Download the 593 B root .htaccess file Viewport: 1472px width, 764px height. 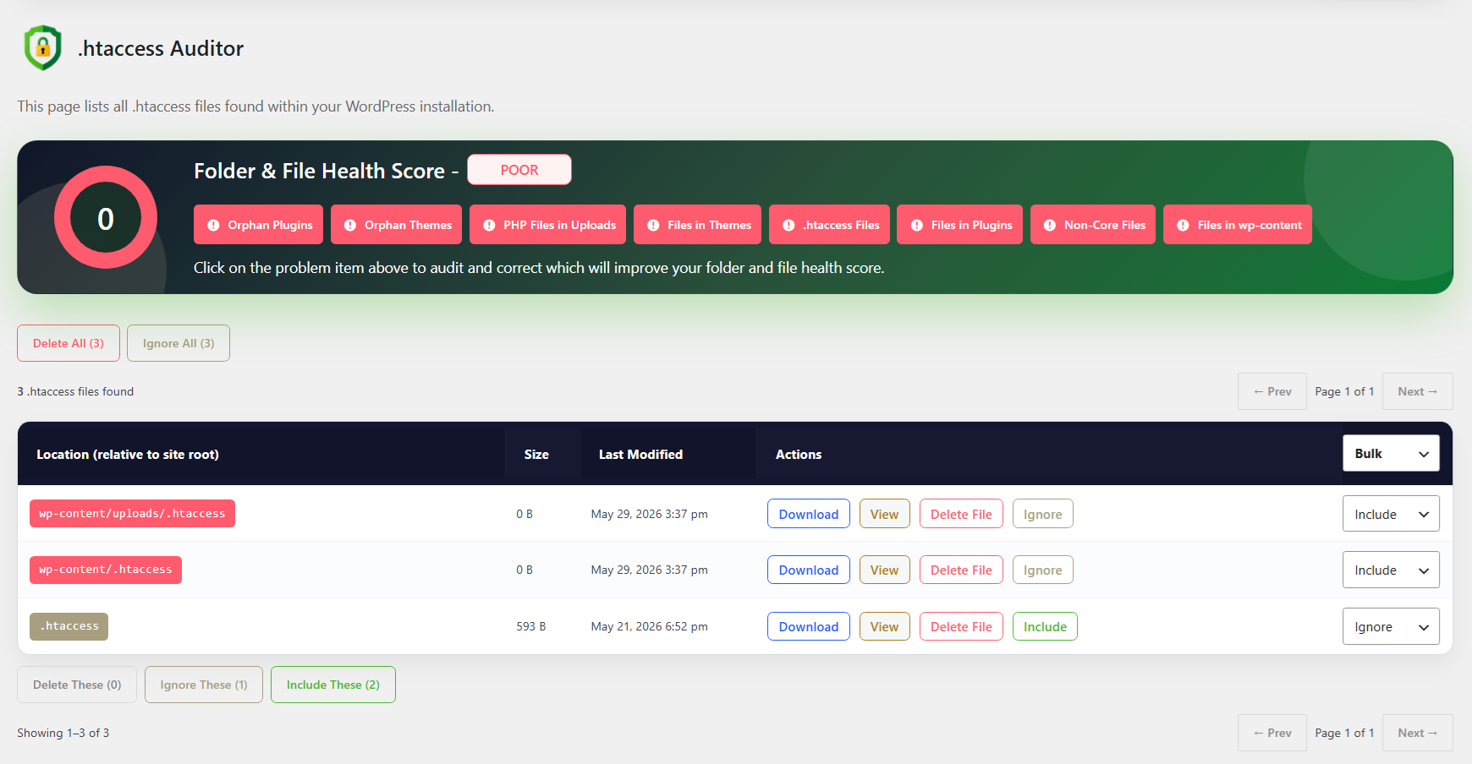[x=809, y=626]
